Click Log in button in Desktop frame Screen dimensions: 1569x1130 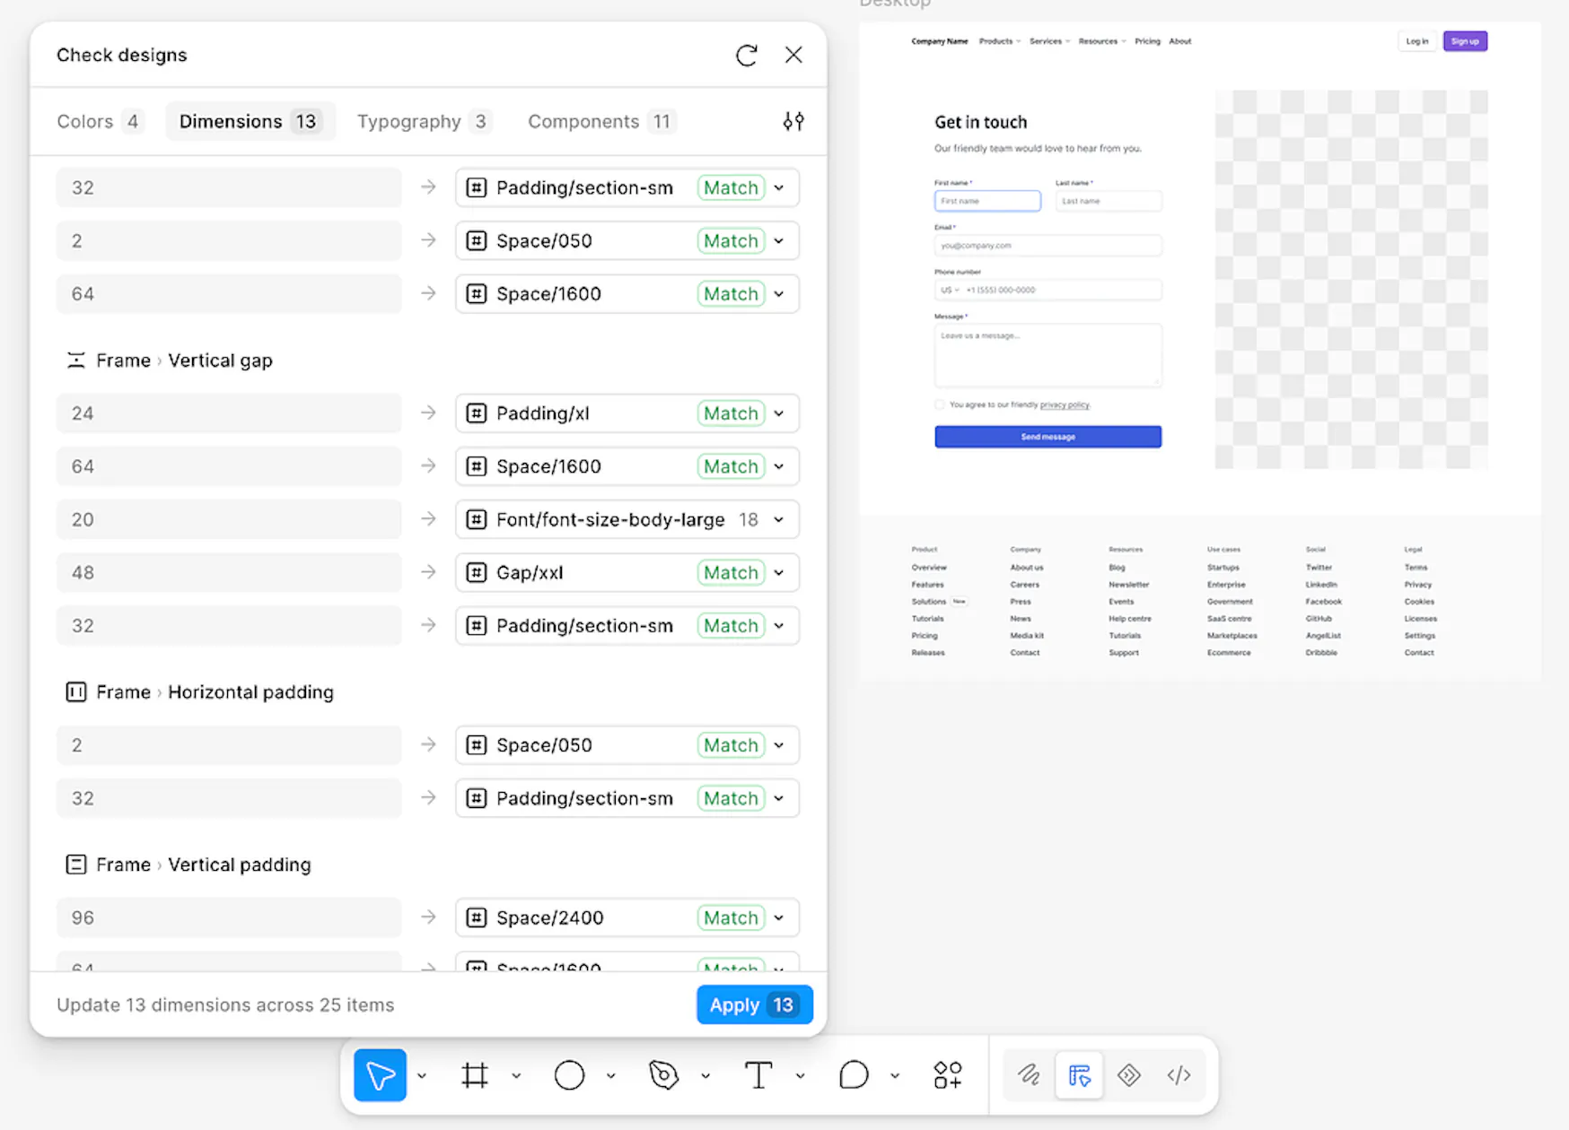coord(1417,41)
